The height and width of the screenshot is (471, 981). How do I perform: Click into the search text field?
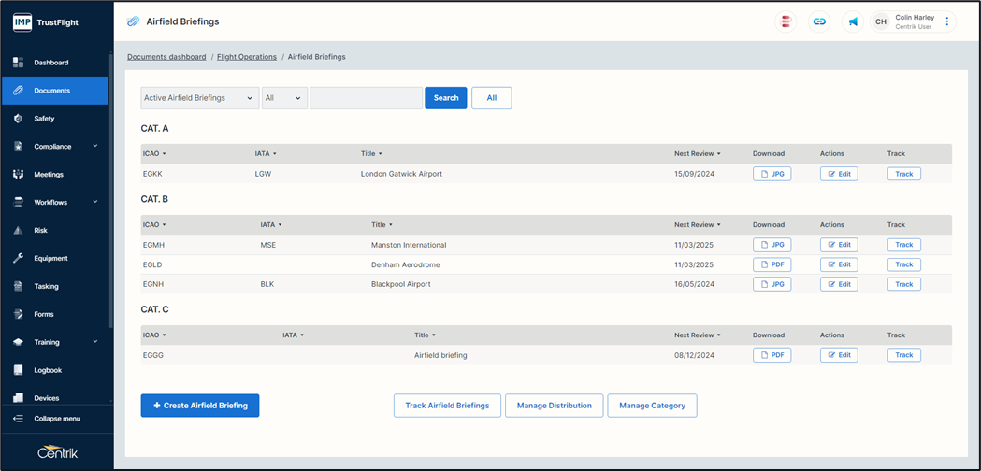(366, 98)
